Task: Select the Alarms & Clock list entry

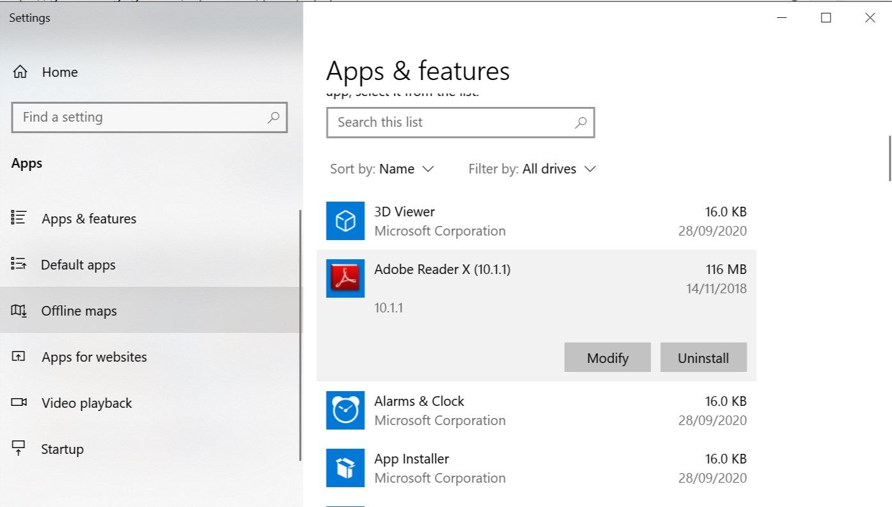Action: [x=537, y=410]
